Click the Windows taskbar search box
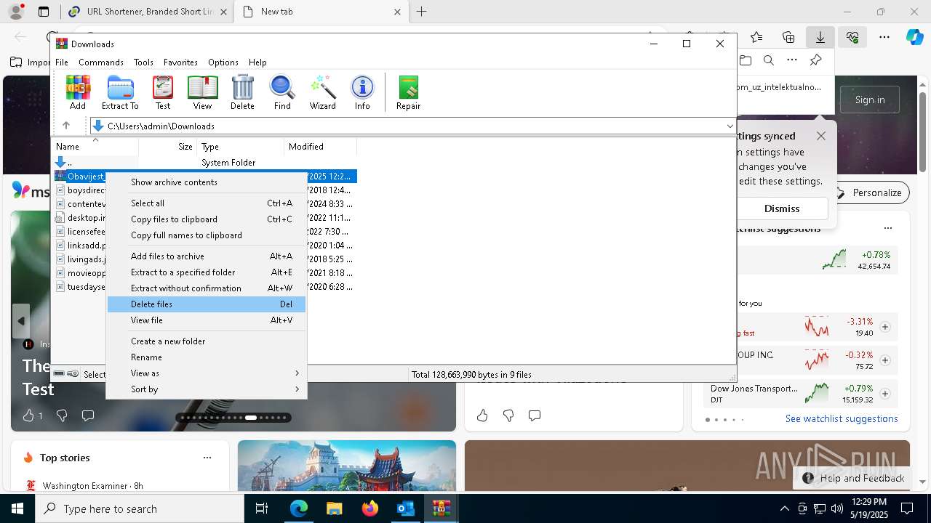Viewport: 931px width, 523px height. tap(140, 508)
